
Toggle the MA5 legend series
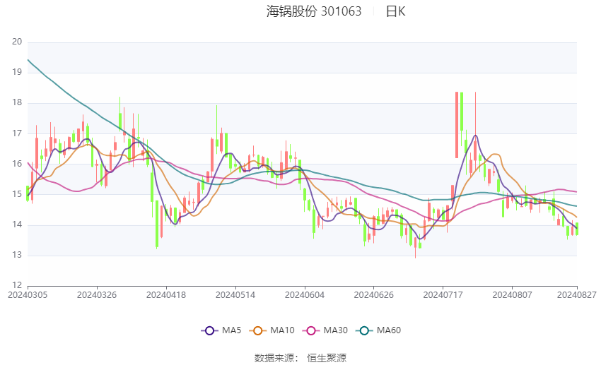221,330
